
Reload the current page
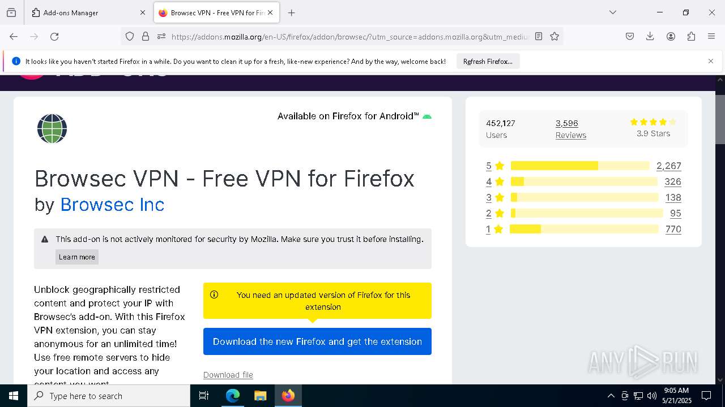tap(54, 36)
